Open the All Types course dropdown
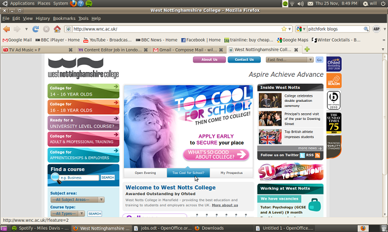Viewport: 388px width, 232px height. [x=68, y=213]
